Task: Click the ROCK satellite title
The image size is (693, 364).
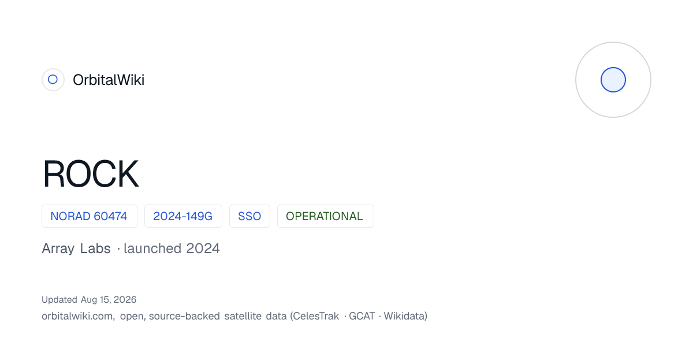Action: coord(91,174)
